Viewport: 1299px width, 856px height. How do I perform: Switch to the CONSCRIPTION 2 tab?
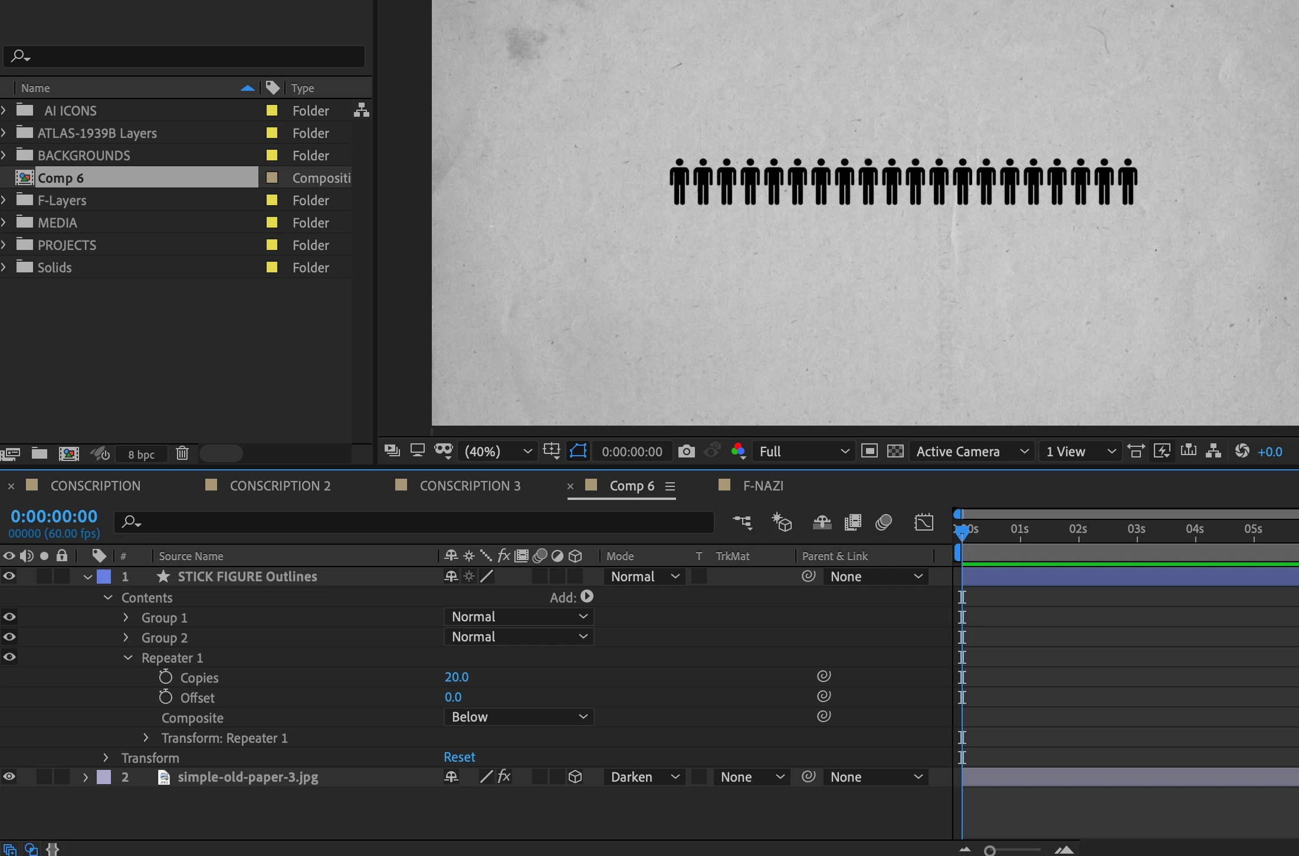point(280,486)
